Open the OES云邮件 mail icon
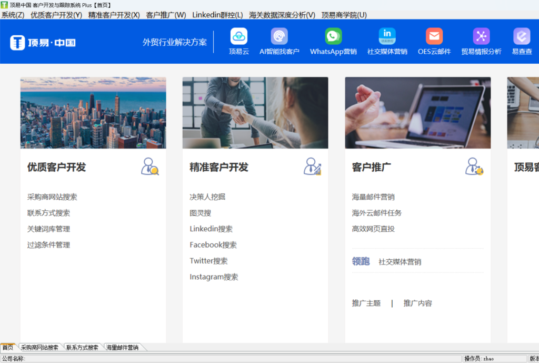Viewport: 539px width, 363px height. click(434, 36)
